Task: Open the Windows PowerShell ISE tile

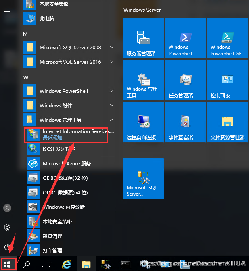Action: [x=228, y=38]
